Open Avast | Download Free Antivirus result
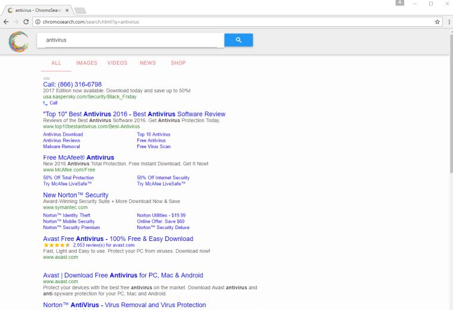 point(123,275)
